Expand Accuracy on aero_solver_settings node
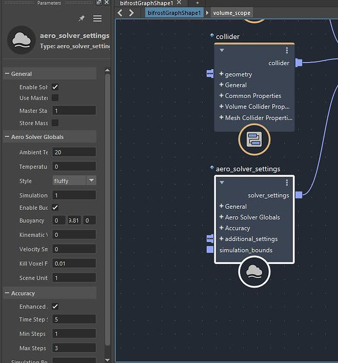Screen dimensions: 338x363 221,228
